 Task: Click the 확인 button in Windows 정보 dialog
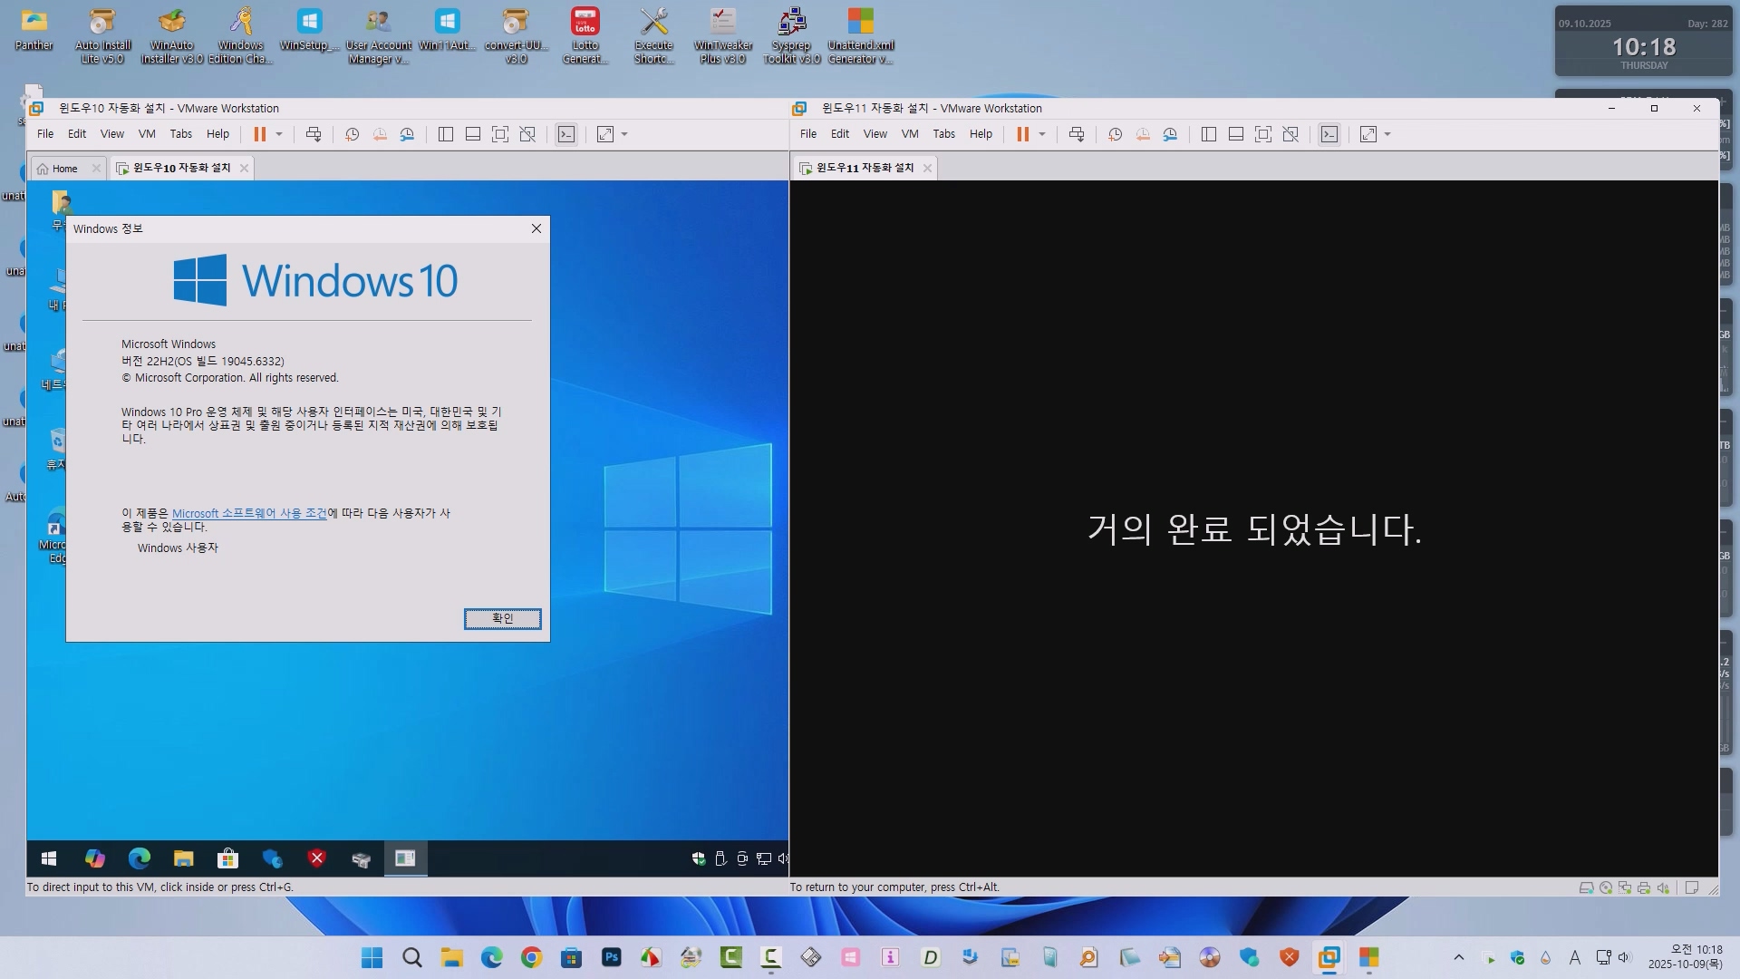502,618
